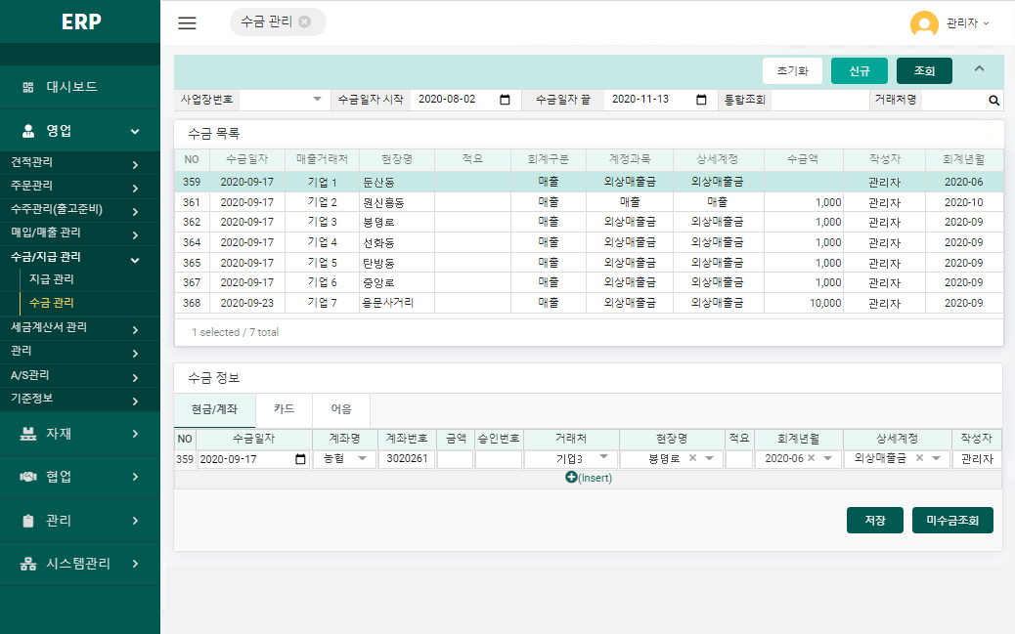Close the 수금 관리 tab

tap(305, 21)
